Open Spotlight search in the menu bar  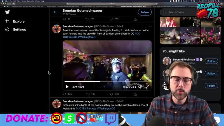tap(216, 1)
